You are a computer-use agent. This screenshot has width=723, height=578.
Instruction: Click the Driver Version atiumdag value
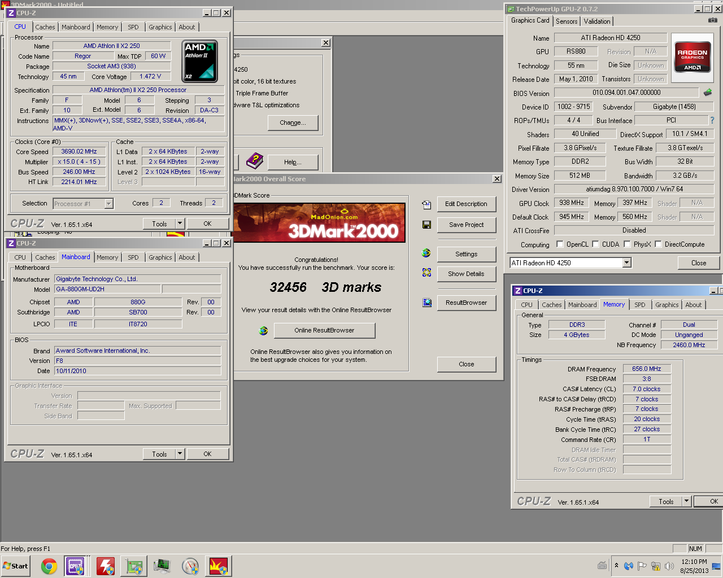pyautogui.click(x=634, y=189)
